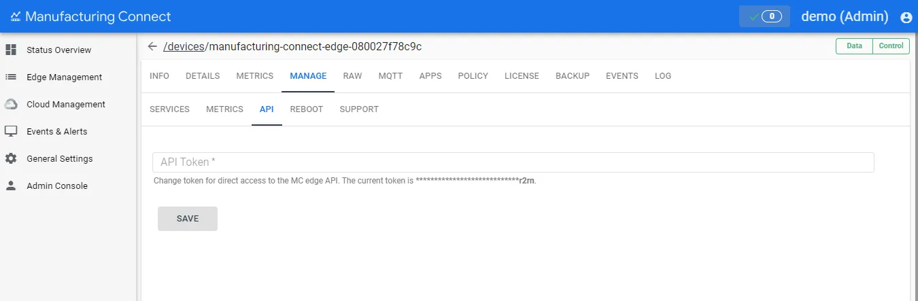Switch to the POLICY tab
Image resolution: width=918 pixels, height=301 pixels.
point(473,76)
